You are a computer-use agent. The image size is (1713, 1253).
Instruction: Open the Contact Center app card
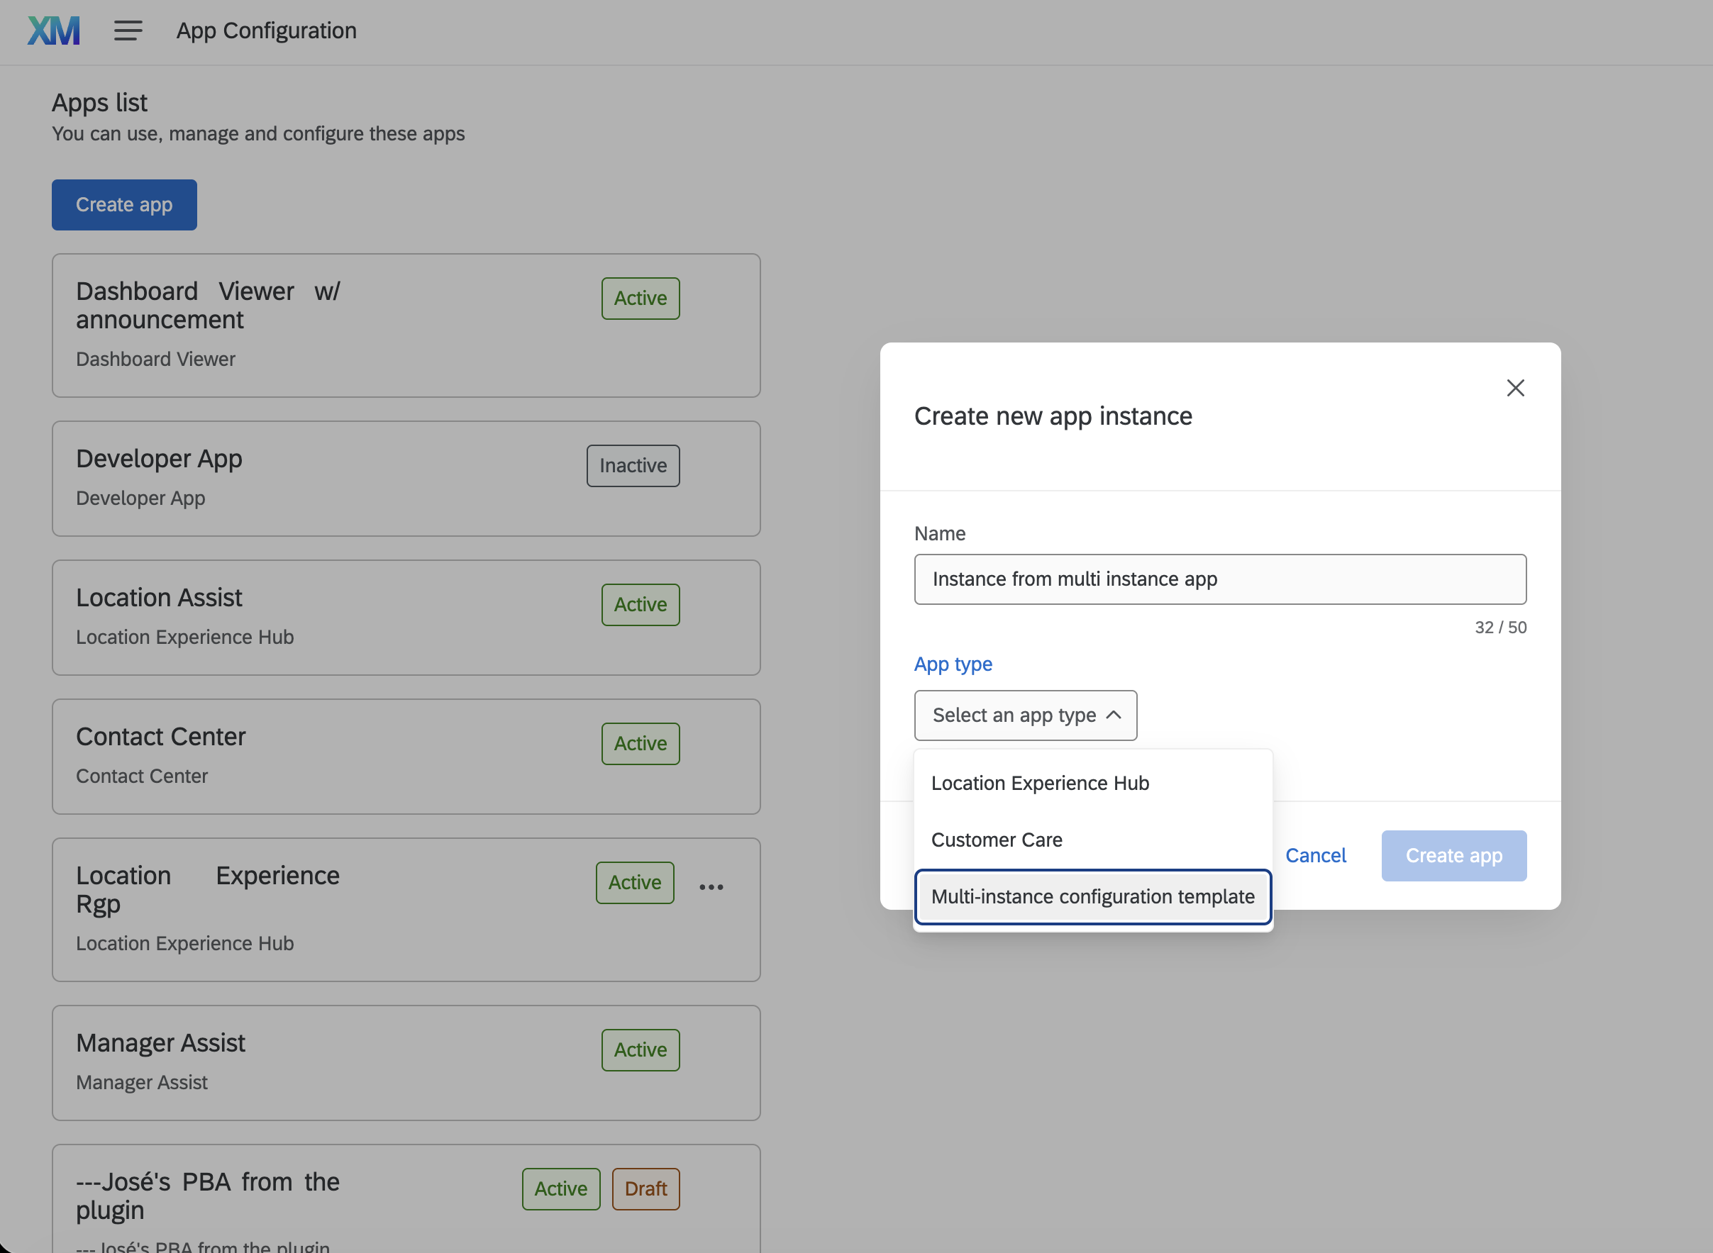406,756
